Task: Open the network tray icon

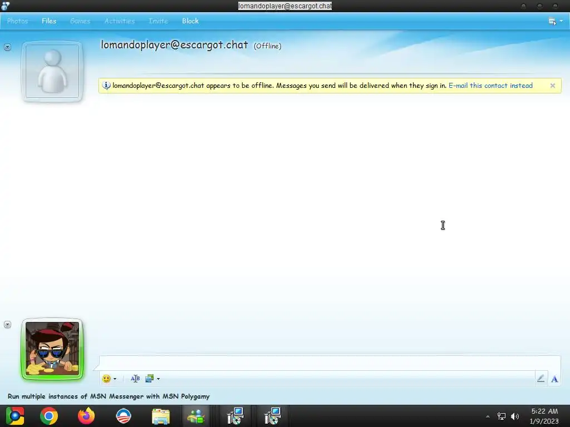Action: (x=502, y=416)
